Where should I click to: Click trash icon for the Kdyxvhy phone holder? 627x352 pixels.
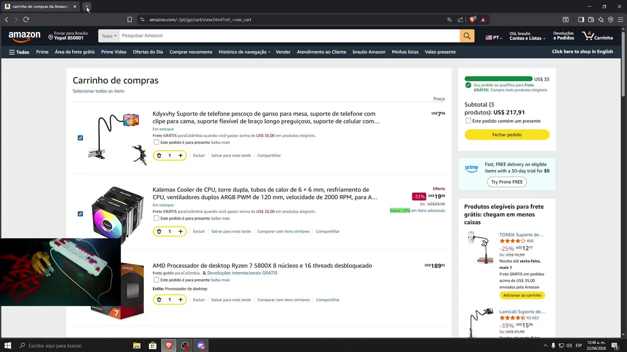click(159, 155)
